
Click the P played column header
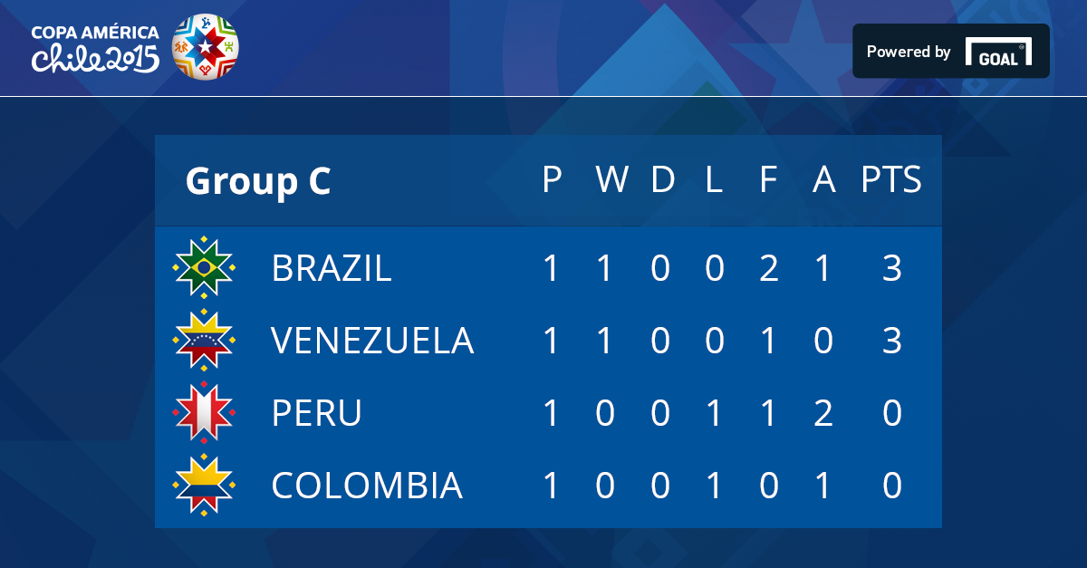pos(552,180)
